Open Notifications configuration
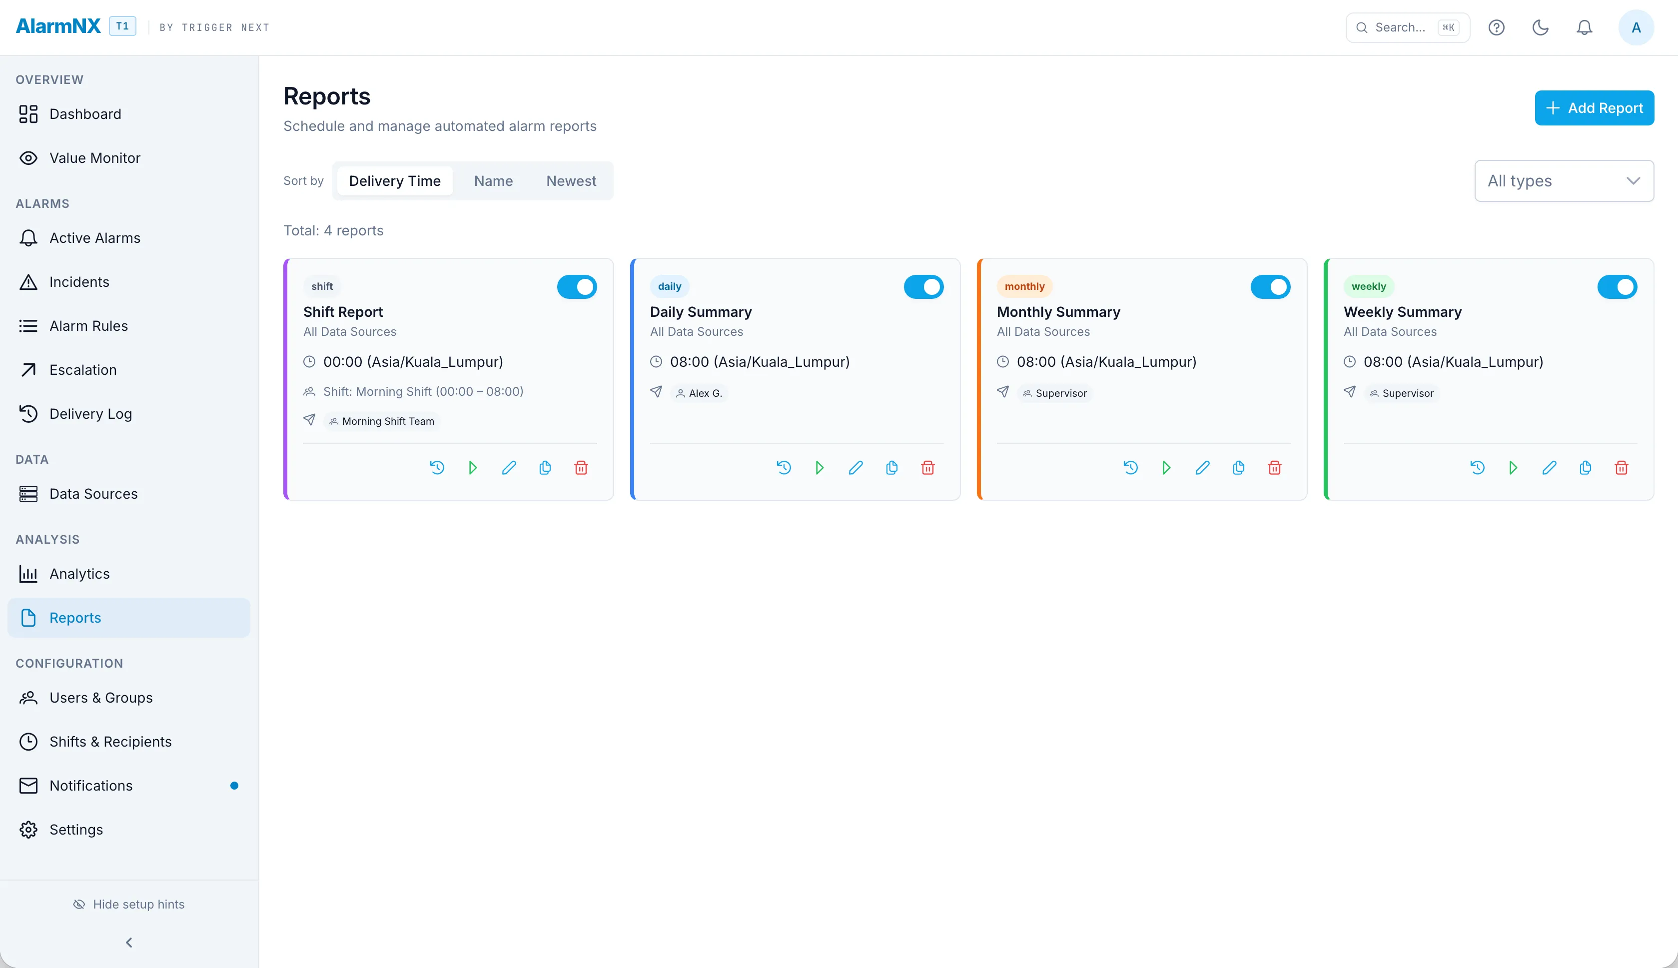The width and height of the screenshot is (1678, 968). (x=129, y=786)
